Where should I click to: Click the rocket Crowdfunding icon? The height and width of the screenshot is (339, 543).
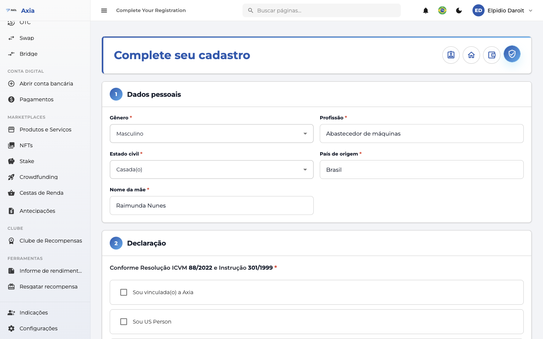(x=11, y=177)
